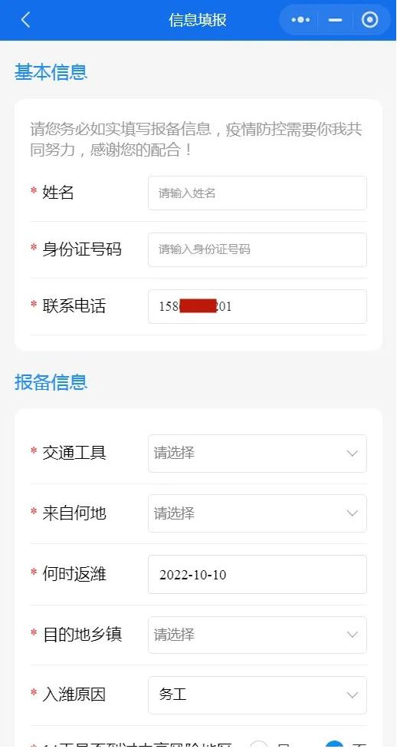This screenshot has width=397, height=749.
Task: Open the 何时返潍 date field
Action: 258,574
